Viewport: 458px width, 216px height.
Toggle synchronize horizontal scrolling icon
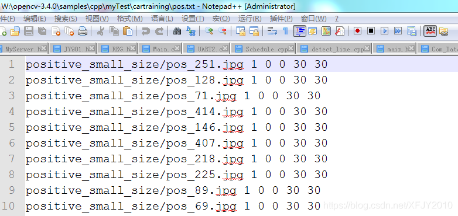coord(254,31)
